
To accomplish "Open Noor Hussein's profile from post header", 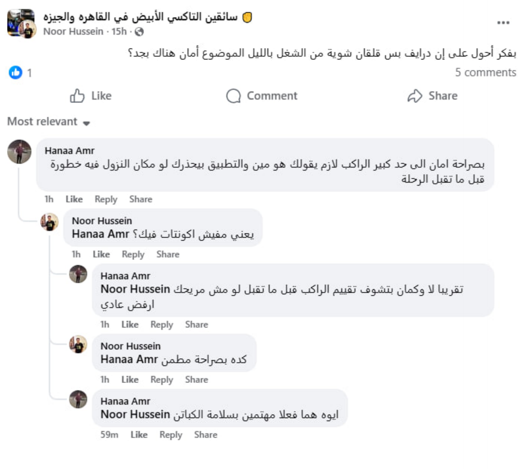I will pyautogui.click(x=74, y=32).
